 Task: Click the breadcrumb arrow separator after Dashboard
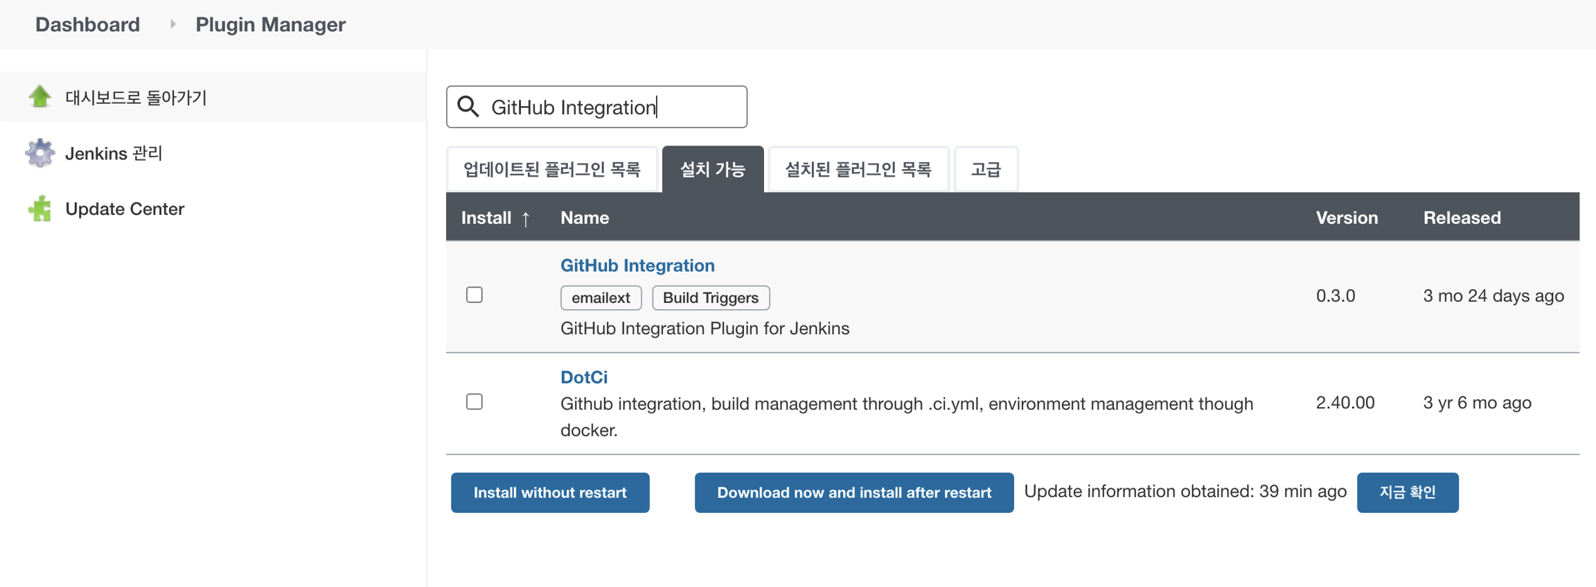pos(172,24)
